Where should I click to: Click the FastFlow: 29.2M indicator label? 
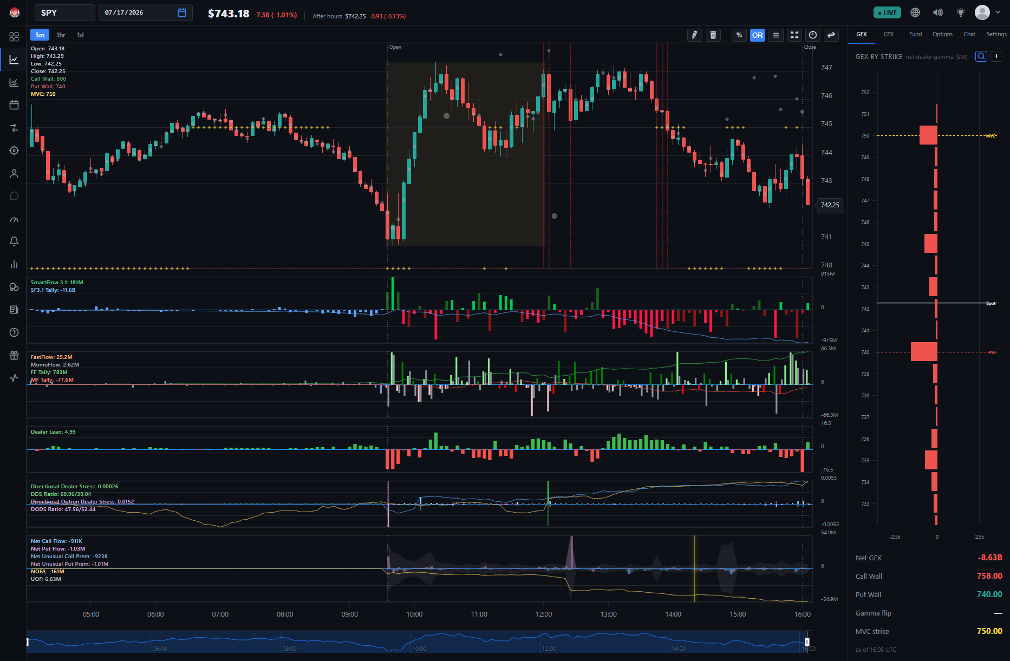click(51, 357)
